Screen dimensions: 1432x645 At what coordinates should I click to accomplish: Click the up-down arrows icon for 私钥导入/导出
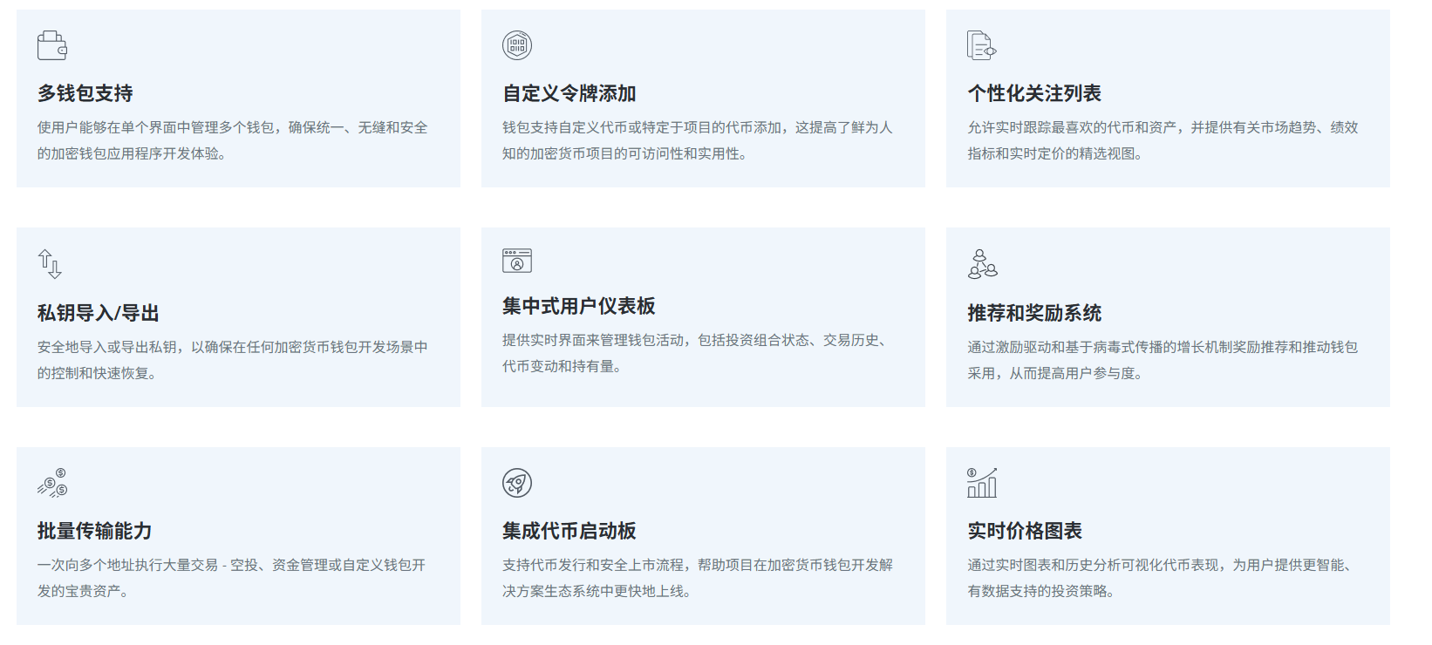click(50, 263)
